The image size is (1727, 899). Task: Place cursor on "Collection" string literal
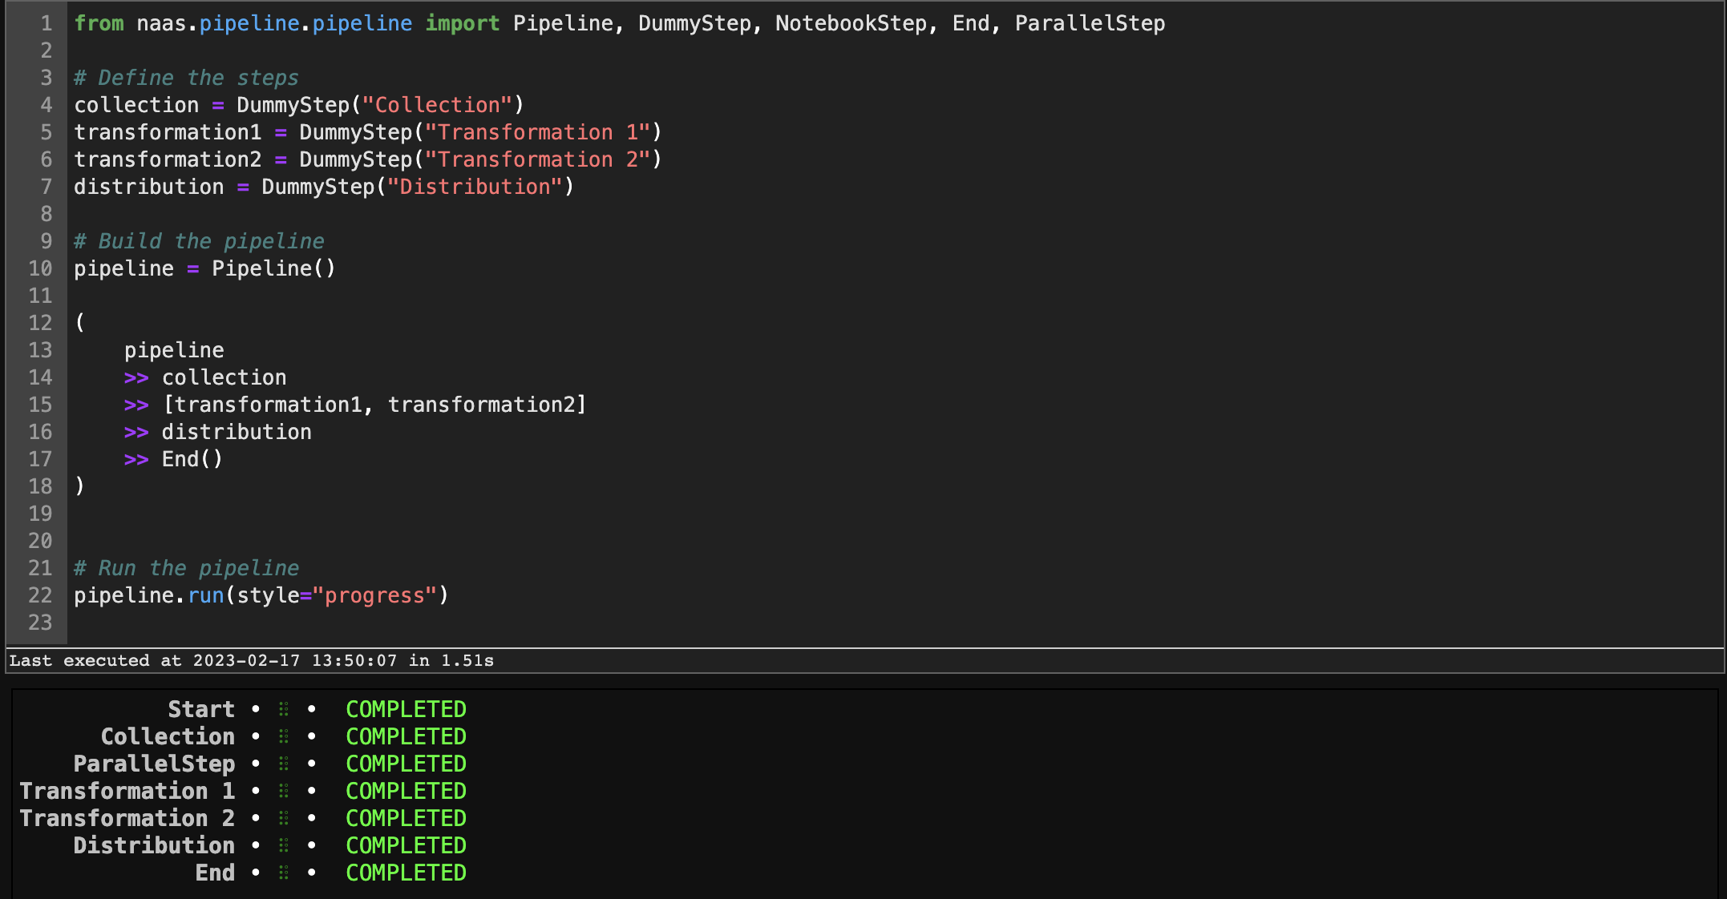pos(437,105)
